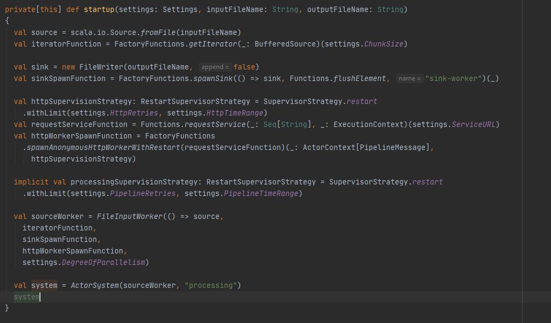Click the FileInputWorker call
The height and width of the screenshot is (323, 551).
click(x=130, y=217)
